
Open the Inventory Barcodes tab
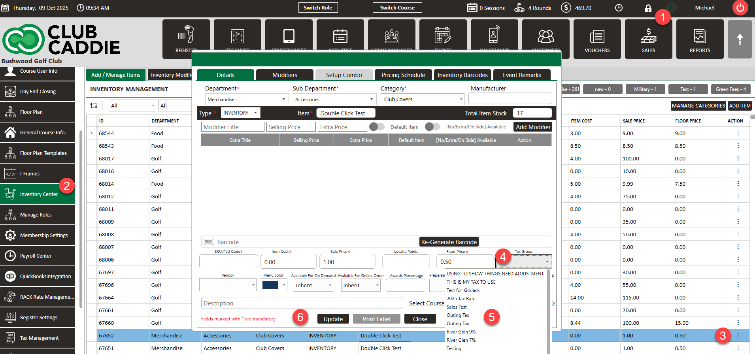462,75
